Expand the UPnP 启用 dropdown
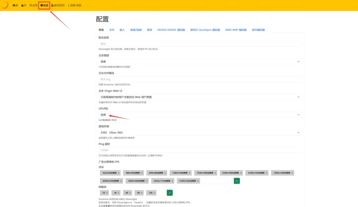The width and height of the screenshot is (358, 207). tap(200, 115)
